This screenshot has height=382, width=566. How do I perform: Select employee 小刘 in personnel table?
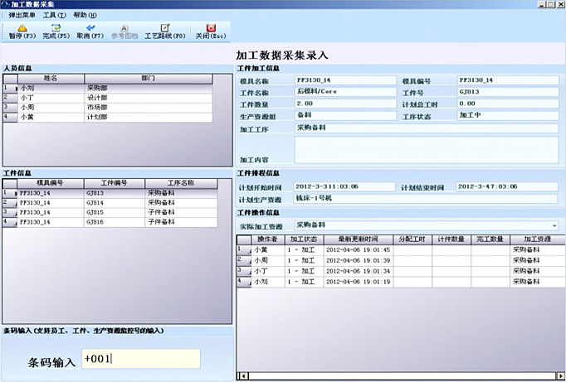click(28, 87)
